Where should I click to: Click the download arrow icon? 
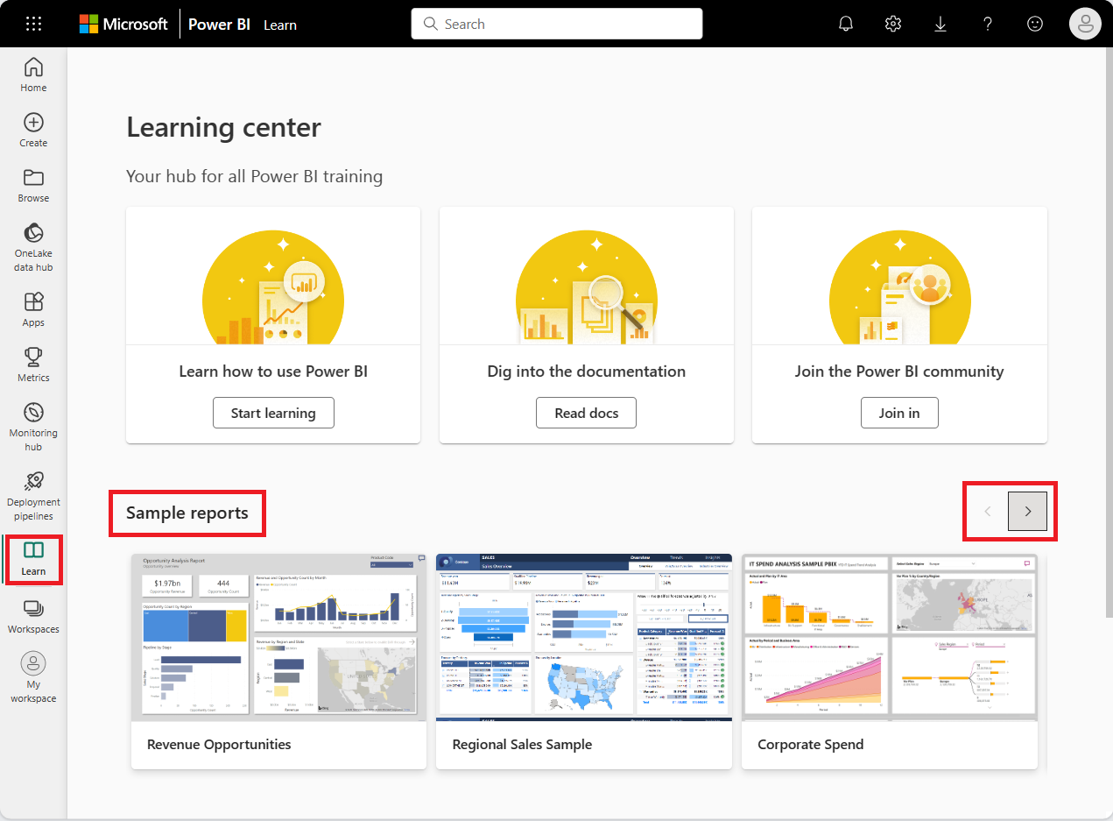click(x=940, y=24)
